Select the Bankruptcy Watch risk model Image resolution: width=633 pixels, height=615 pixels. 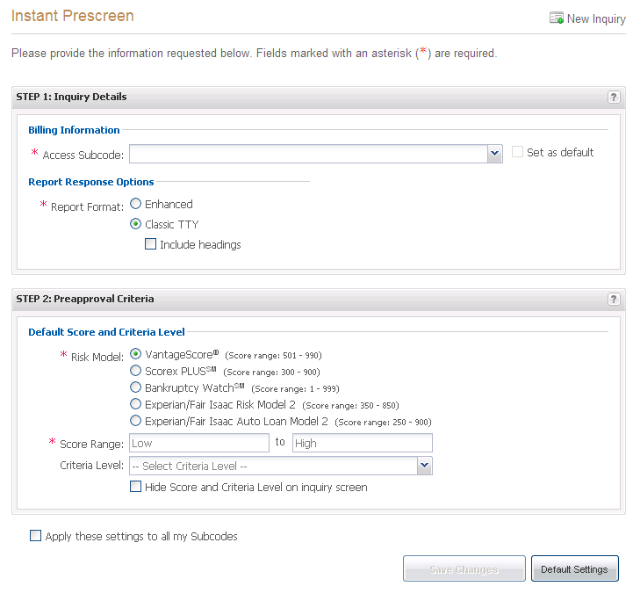click(135, 387)
